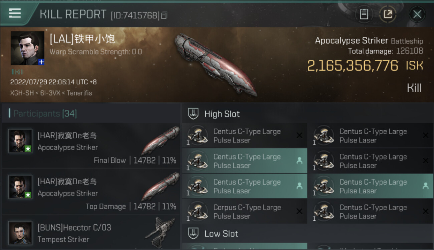Open the Final Blow pilot's portrait

20,141
